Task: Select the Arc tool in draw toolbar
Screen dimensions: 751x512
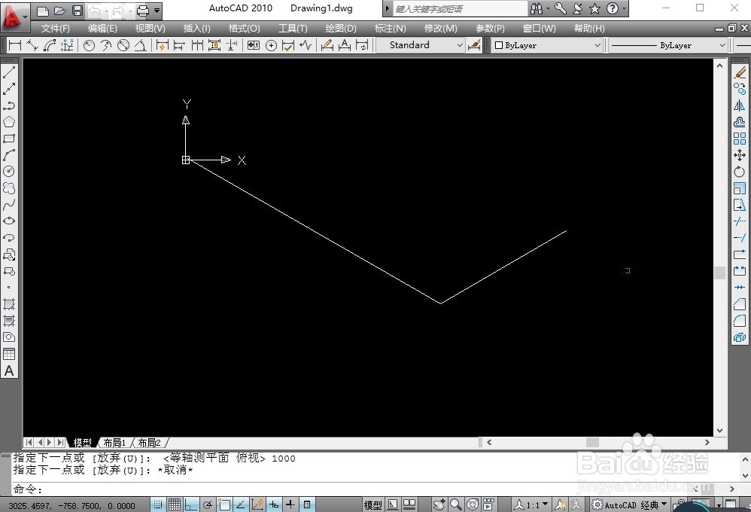Action: [9, 155]
